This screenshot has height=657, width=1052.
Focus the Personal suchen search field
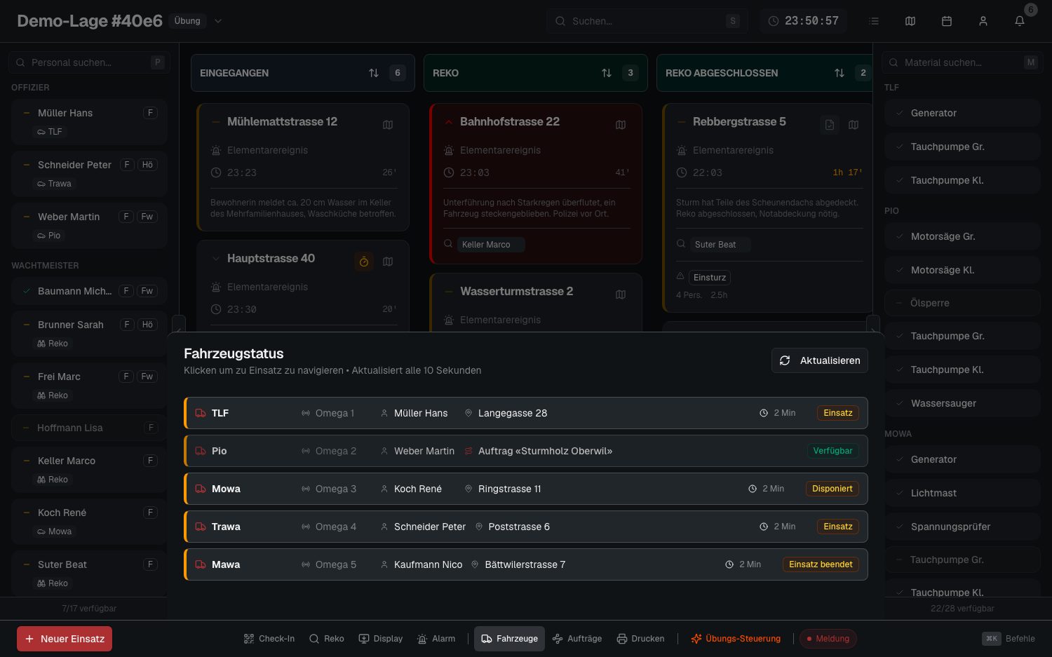click(x=89, y=62)
